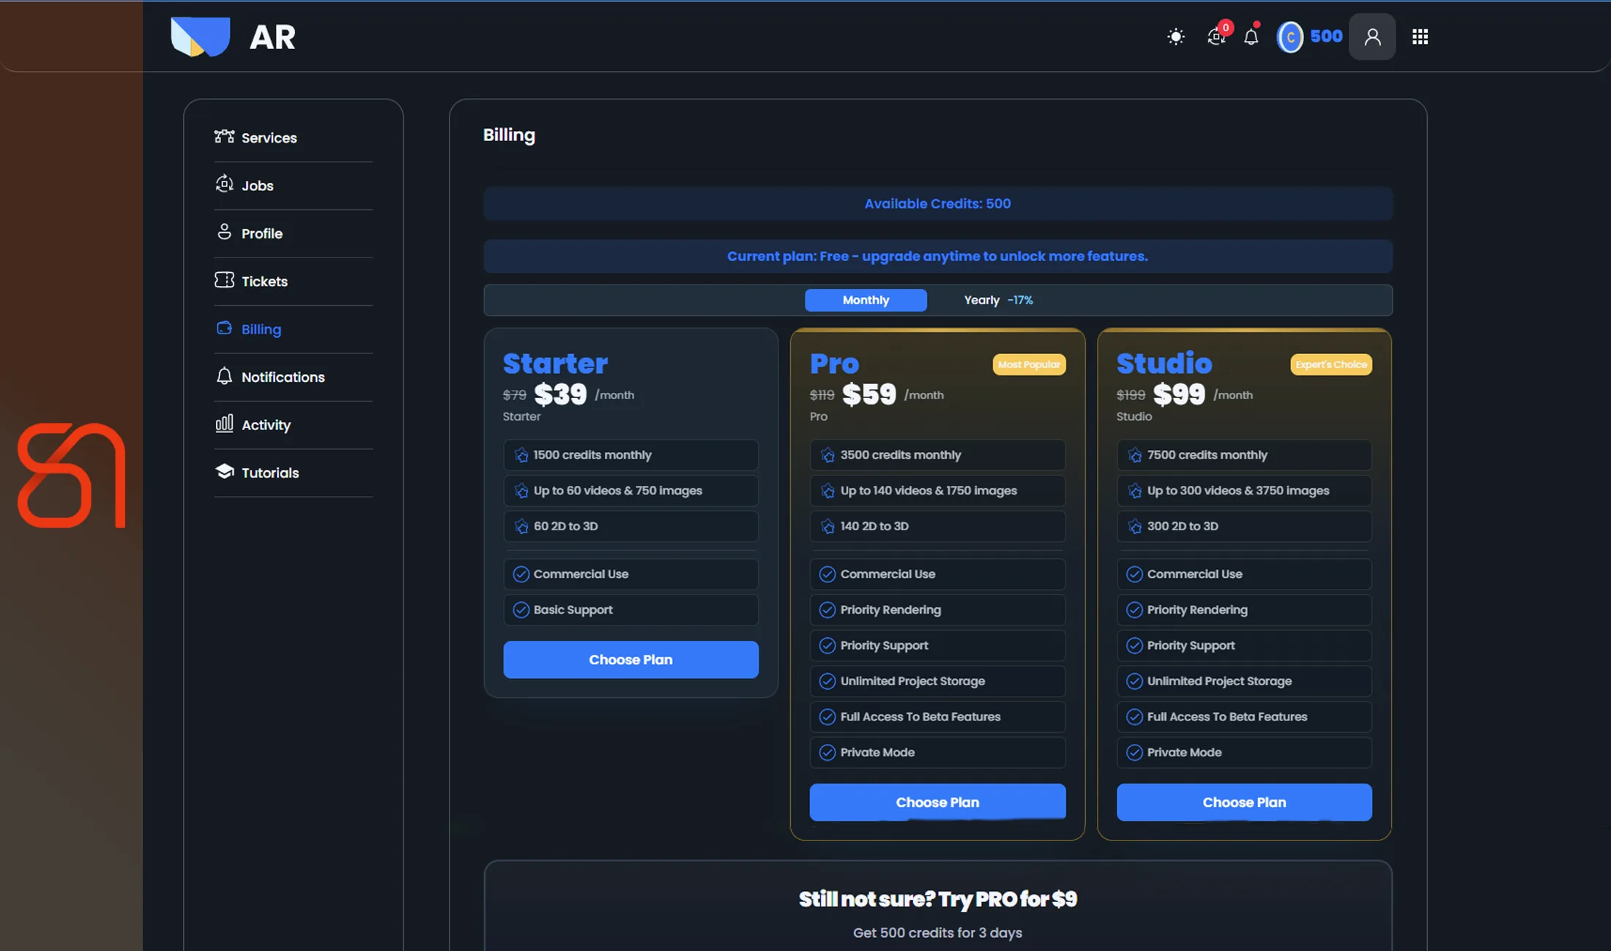Image resolution: width=1611 pixels, height=951 pixels.
Task: Open the jobs queue icon with red badge
Action: [1217, 35]
